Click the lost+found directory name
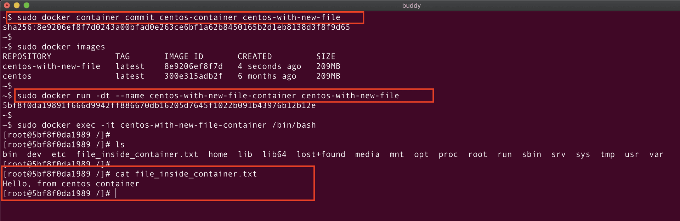 (321, 155)
